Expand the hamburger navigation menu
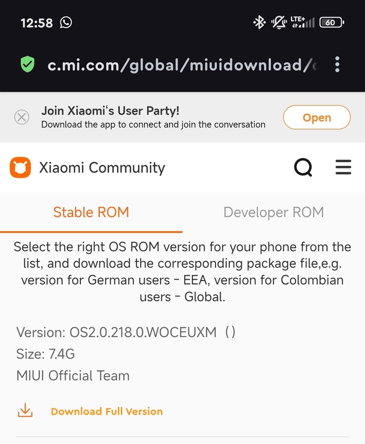Screen dimensions: 365x444 pyautogui.click(x=343, y=167)
